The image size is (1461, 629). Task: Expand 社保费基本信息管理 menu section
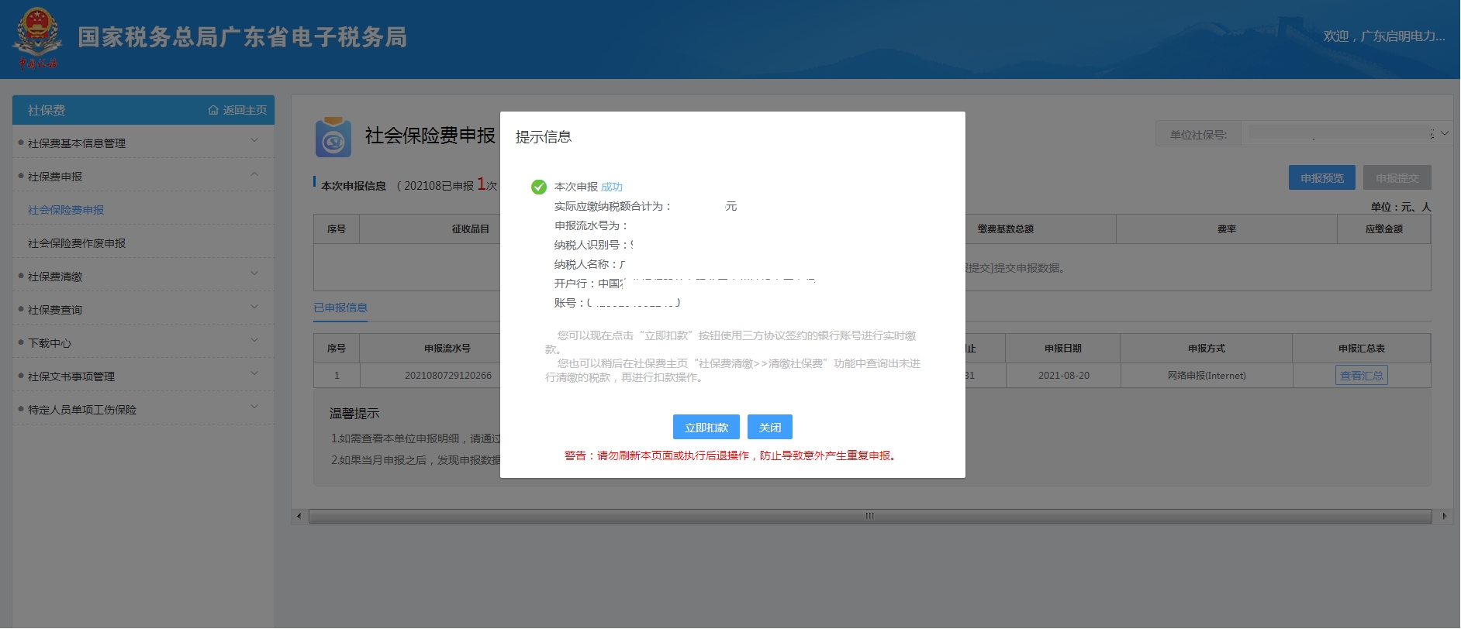(143, 143)
